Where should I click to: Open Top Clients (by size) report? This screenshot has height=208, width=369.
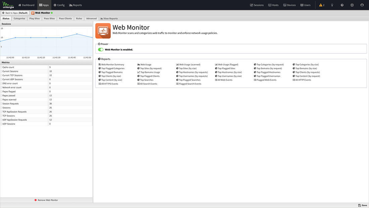[110, 76]
